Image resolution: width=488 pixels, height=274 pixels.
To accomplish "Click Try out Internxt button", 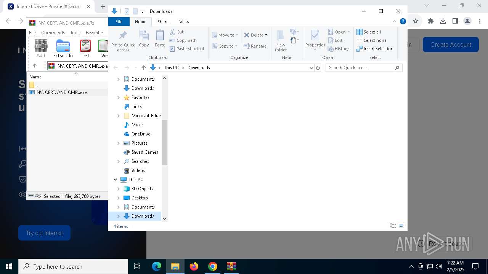I will (45, 233).
